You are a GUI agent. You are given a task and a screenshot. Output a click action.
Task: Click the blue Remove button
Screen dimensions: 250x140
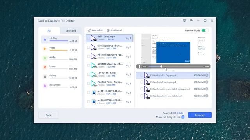[x=200, y=115]
